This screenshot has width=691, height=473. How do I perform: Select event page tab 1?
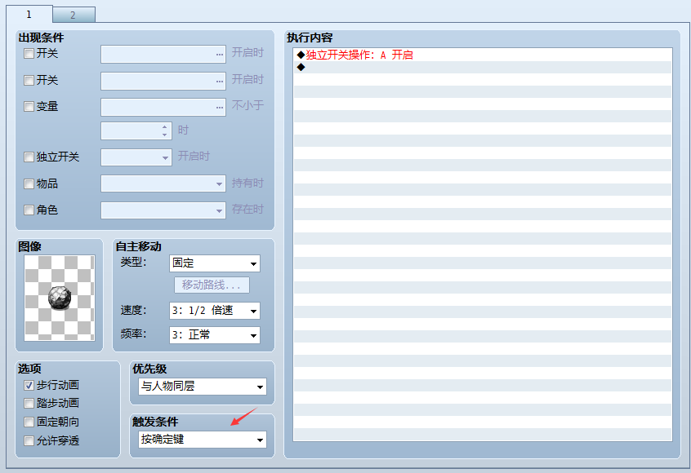tap(29, 14)
